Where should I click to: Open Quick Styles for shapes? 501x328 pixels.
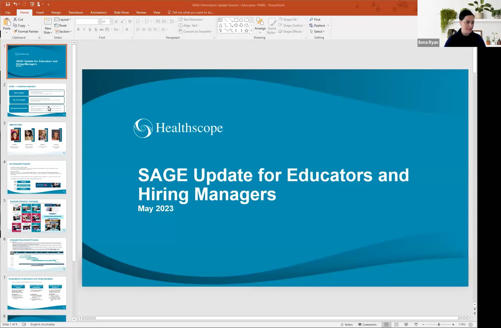coord(272,25)
